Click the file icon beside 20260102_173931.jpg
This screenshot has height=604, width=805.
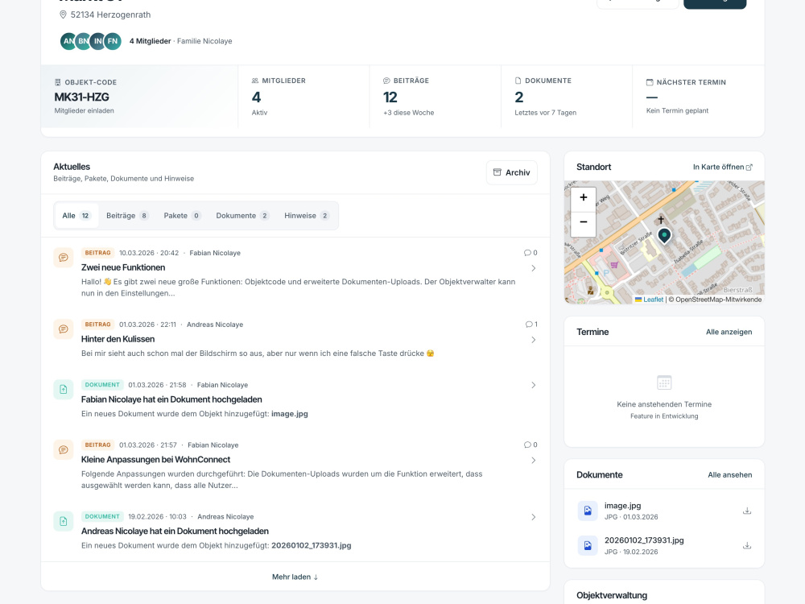pyautogui.click(x=588, y=545)
